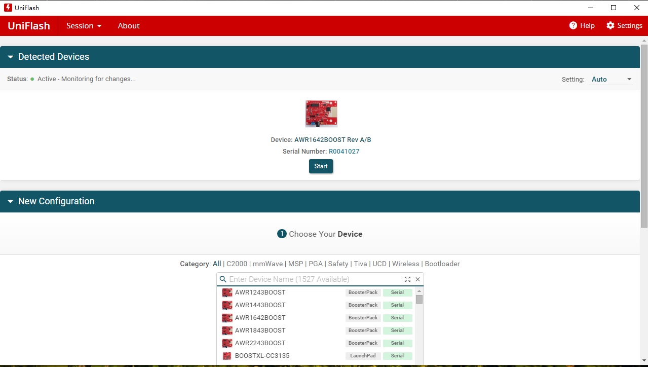Filter devices by Wireless category
This screenshot has height=367, width=648.
406,264
